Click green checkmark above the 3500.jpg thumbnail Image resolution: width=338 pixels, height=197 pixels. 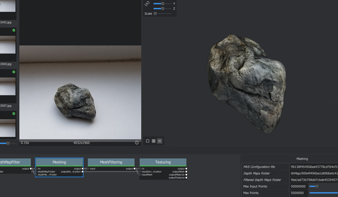point(14,30)
